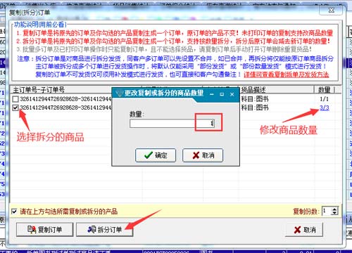This screenshot has height=253, width=352.
Task: Click the red X icon on bottom 取消
Action: (x=297, y=230)
